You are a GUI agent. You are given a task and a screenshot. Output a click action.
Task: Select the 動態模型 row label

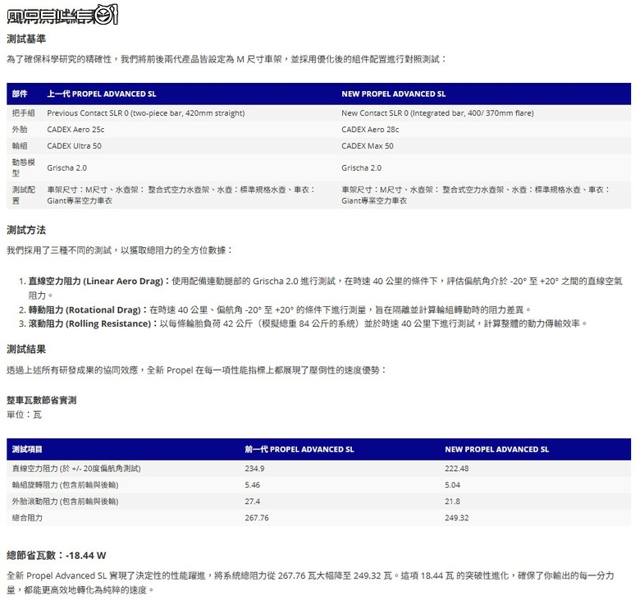23,167
